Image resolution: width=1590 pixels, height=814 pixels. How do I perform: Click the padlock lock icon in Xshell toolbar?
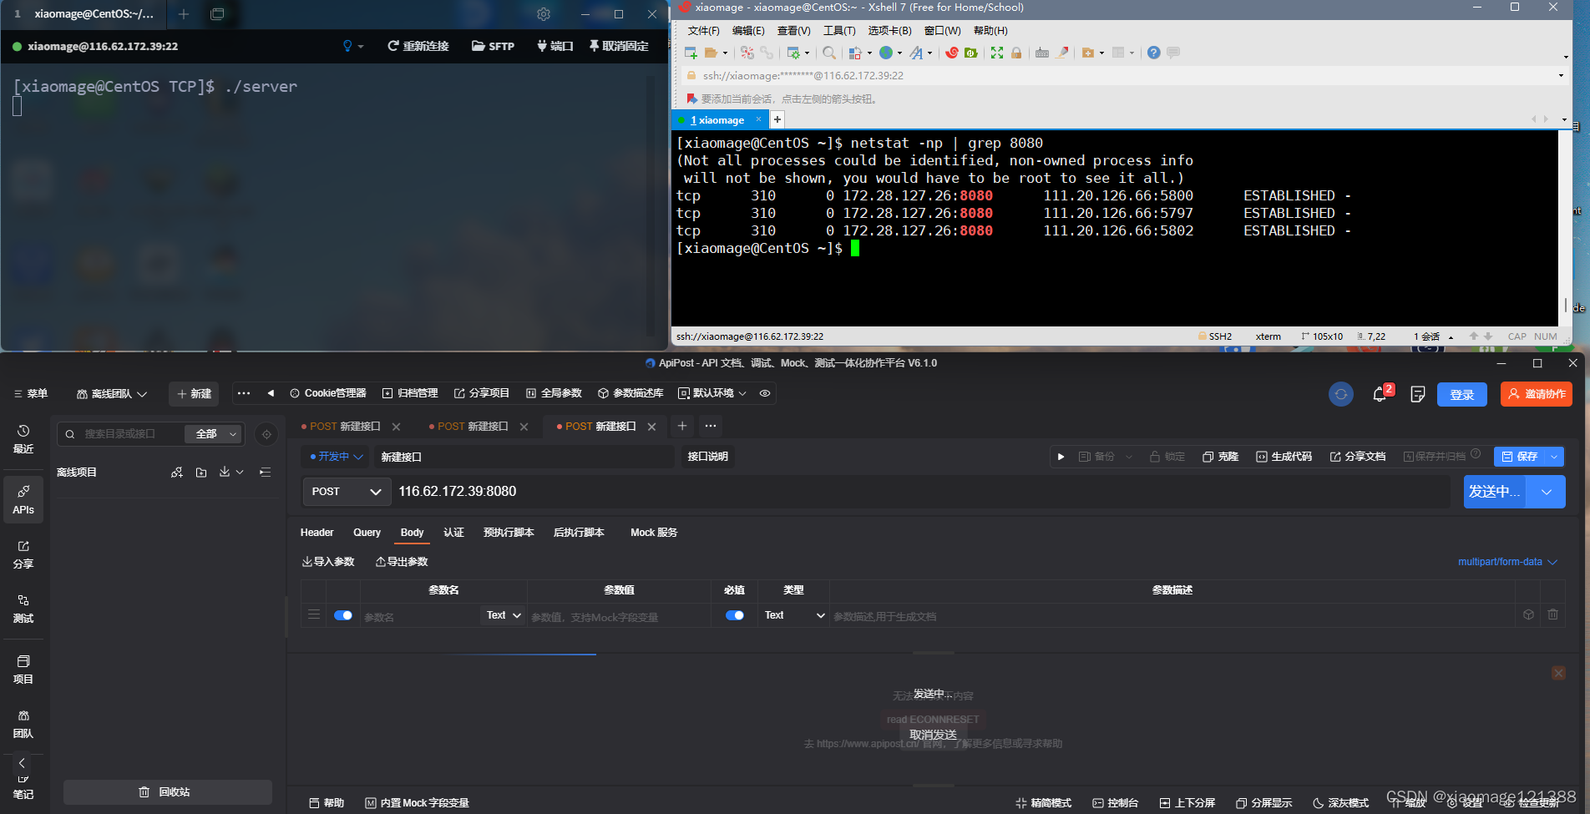click(1016, 53)
